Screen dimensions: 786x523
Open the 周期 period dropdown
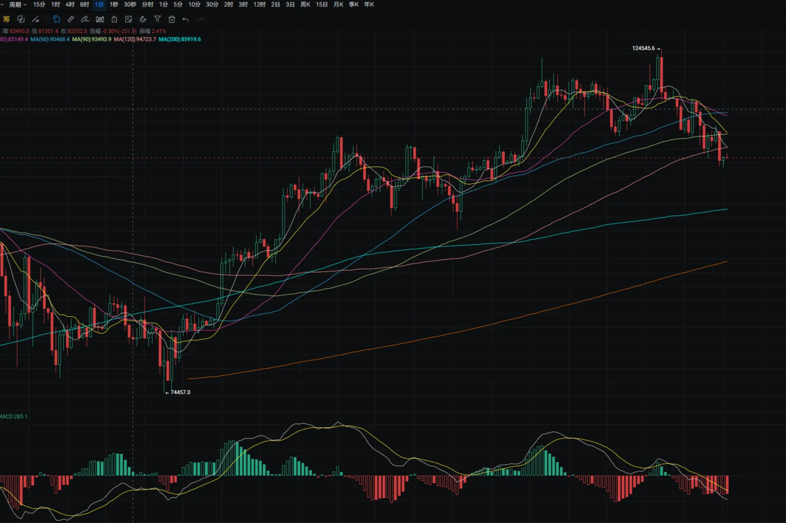point(18,4)
